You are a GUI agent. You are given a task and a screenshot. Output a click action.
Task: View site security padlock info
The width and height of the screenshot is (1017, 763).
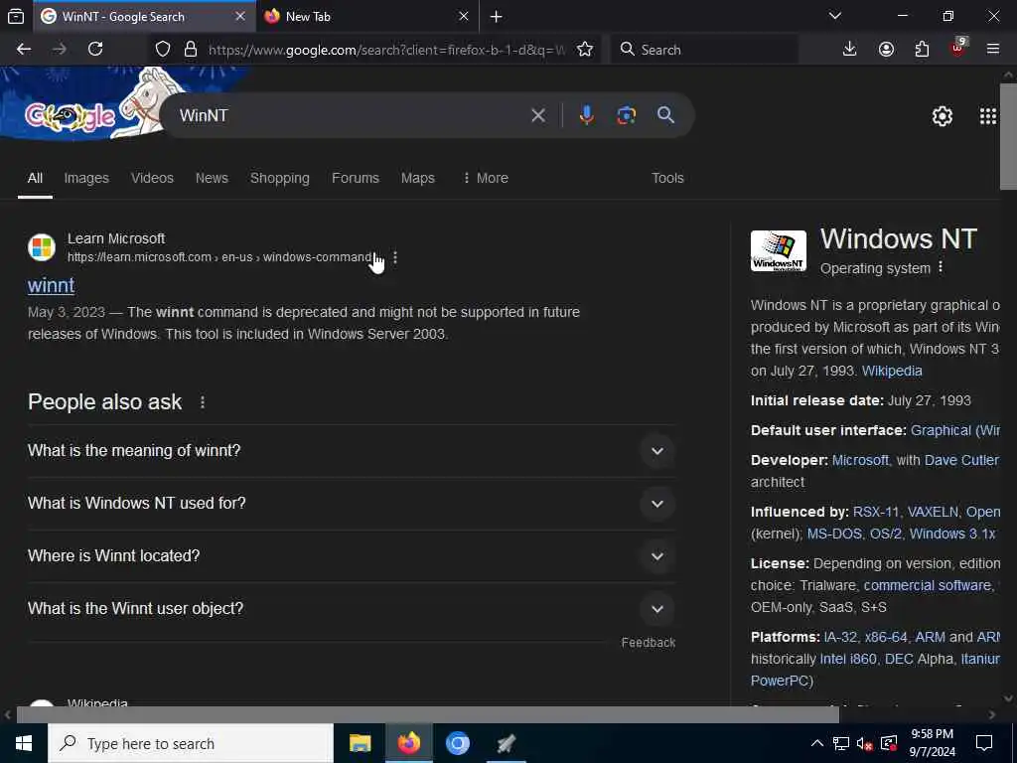[x=190, y=50]
